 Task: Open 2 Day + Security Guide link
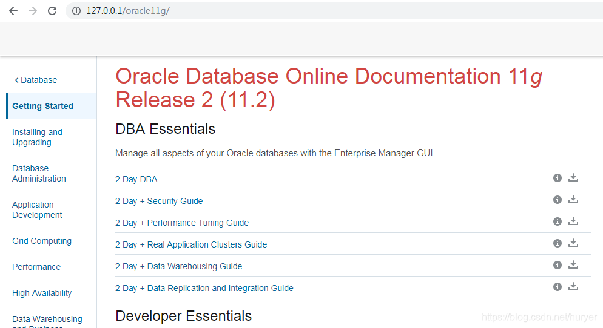click(159, 202)
